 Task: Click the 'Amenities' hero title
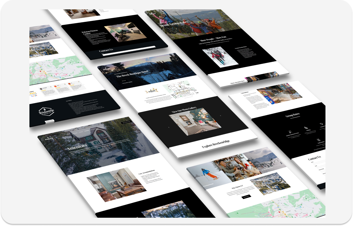[x=77, y=147]
